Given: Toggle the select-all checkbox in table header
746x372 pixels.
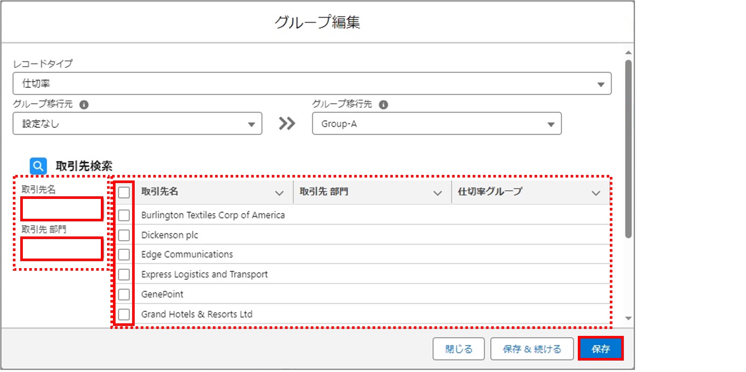Looking at the screenshot, I should [x=124, y=192].
